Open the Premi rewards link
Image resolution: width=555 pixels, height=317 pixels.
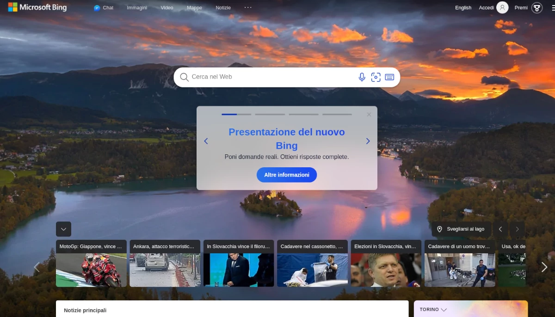(521, 8)
